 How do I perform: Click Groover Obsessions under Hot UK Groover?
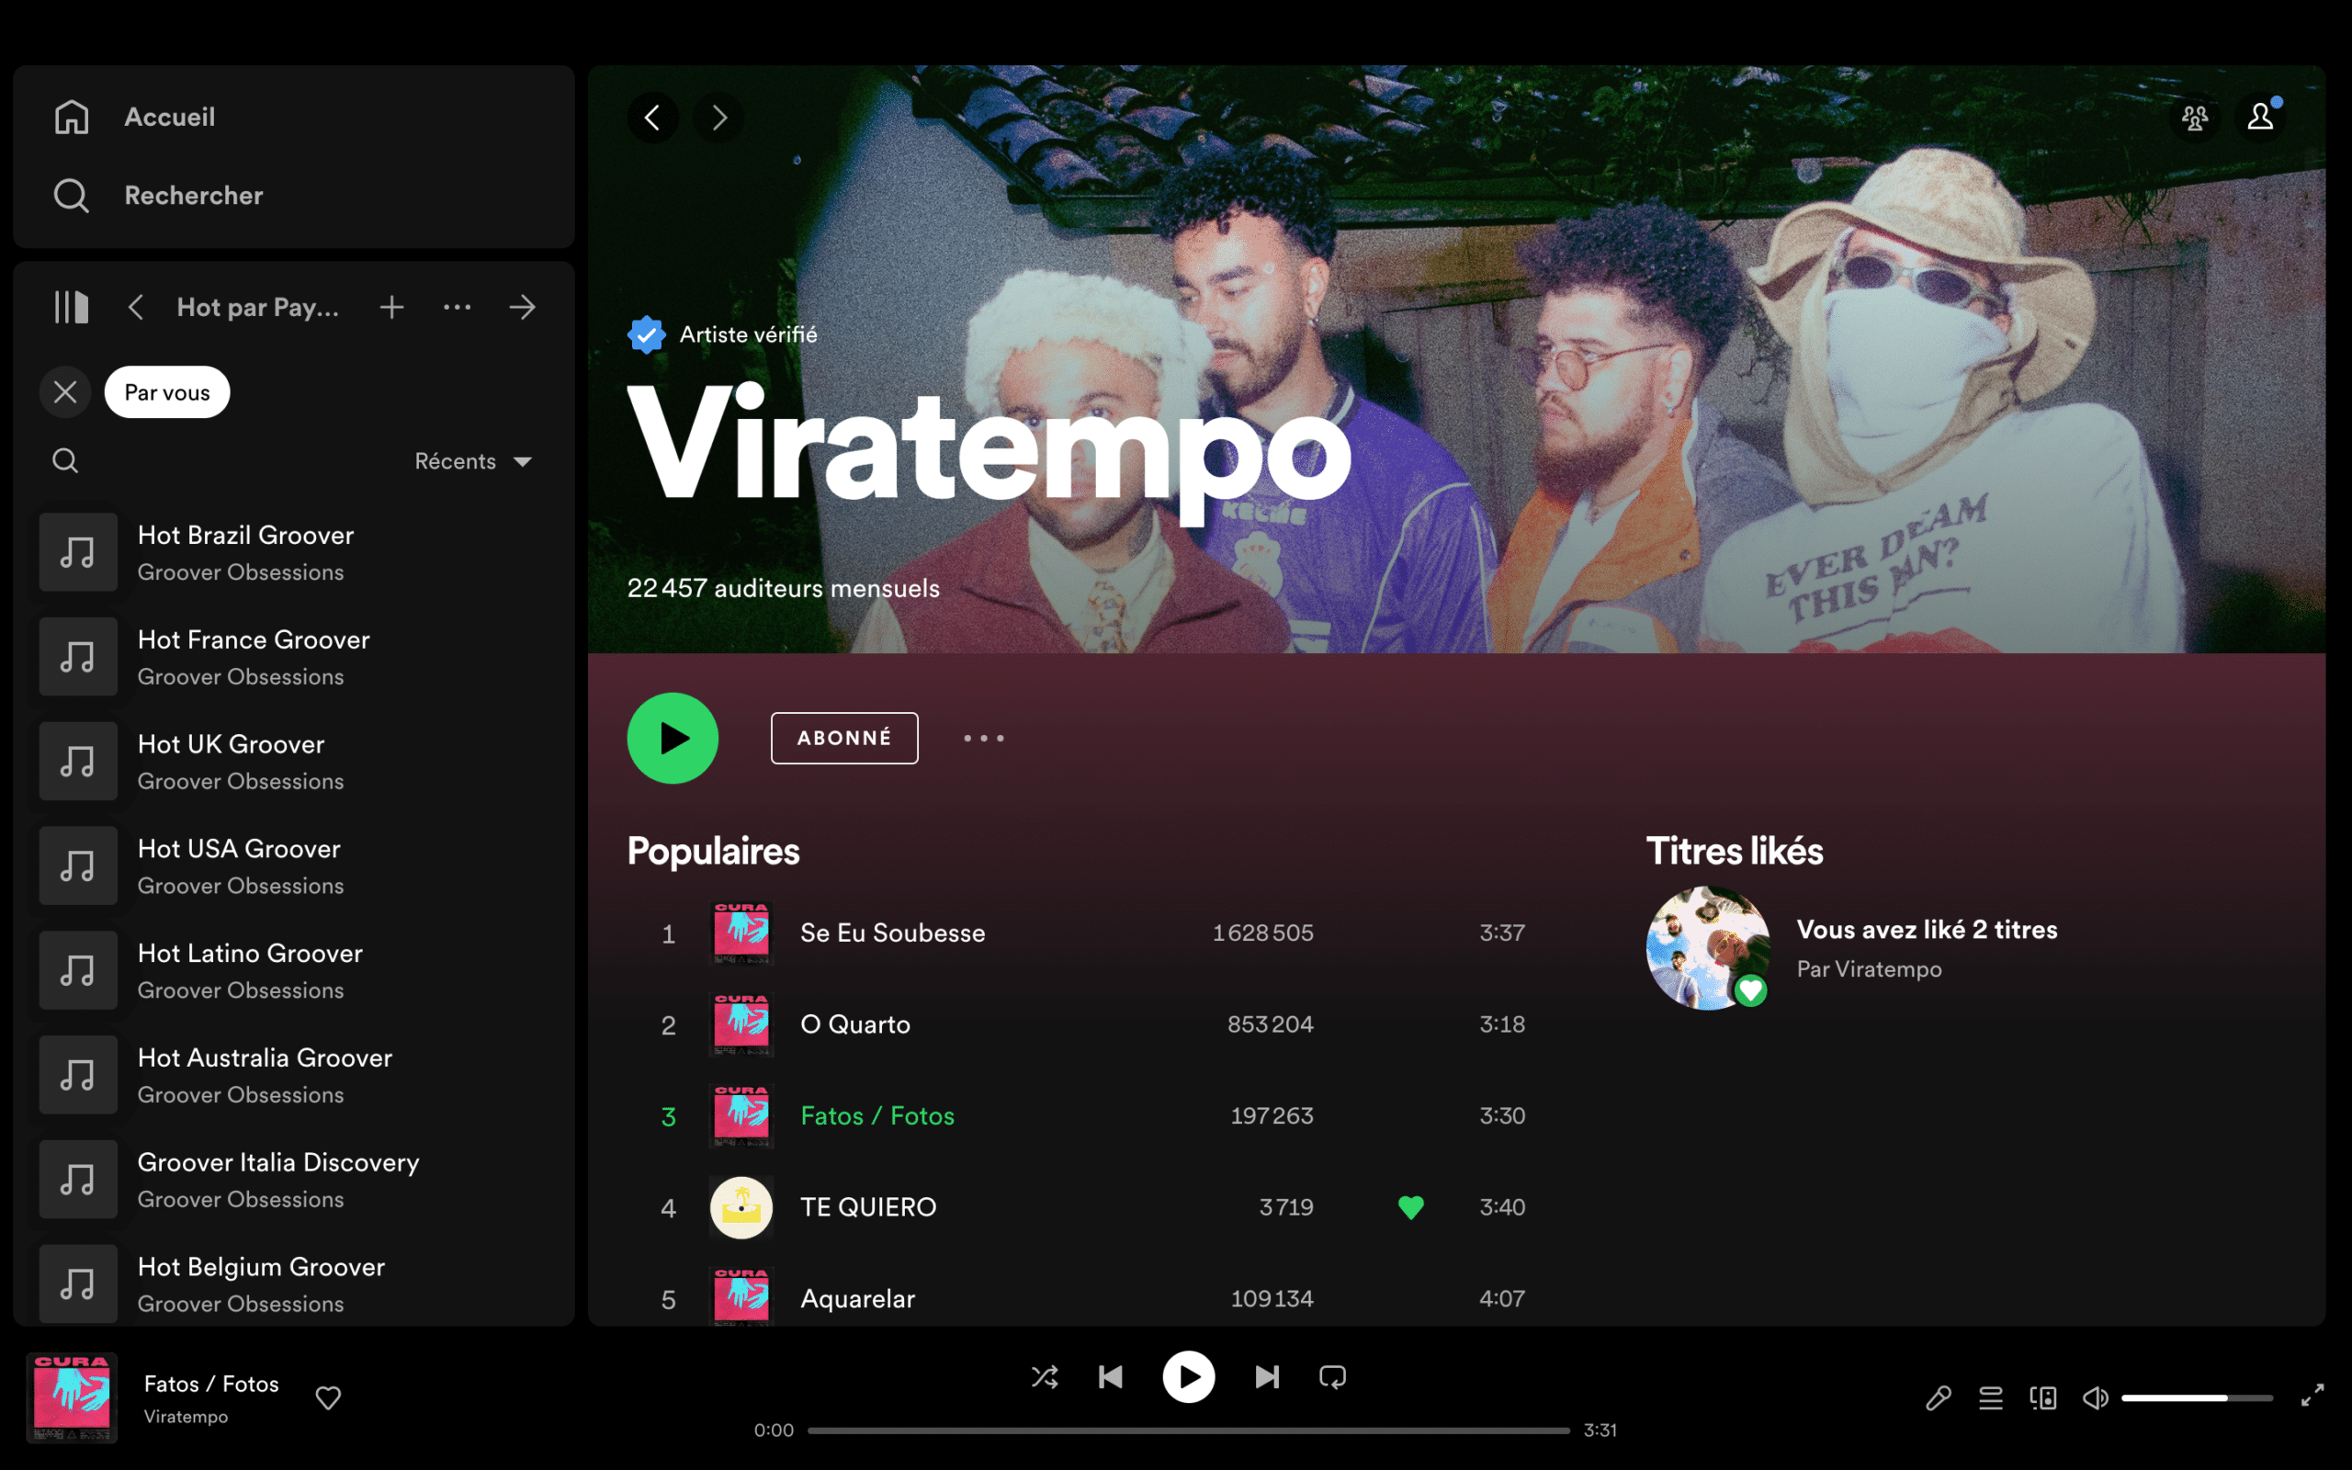pos(240,781)
